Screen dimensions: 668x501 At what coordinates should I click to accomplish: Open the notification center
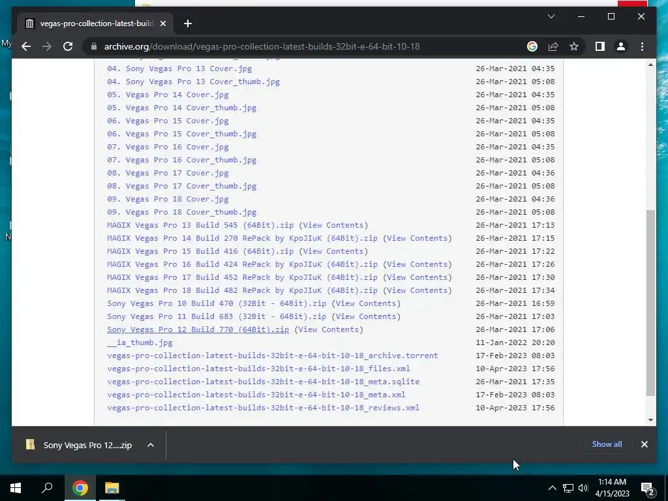point(647,488)
